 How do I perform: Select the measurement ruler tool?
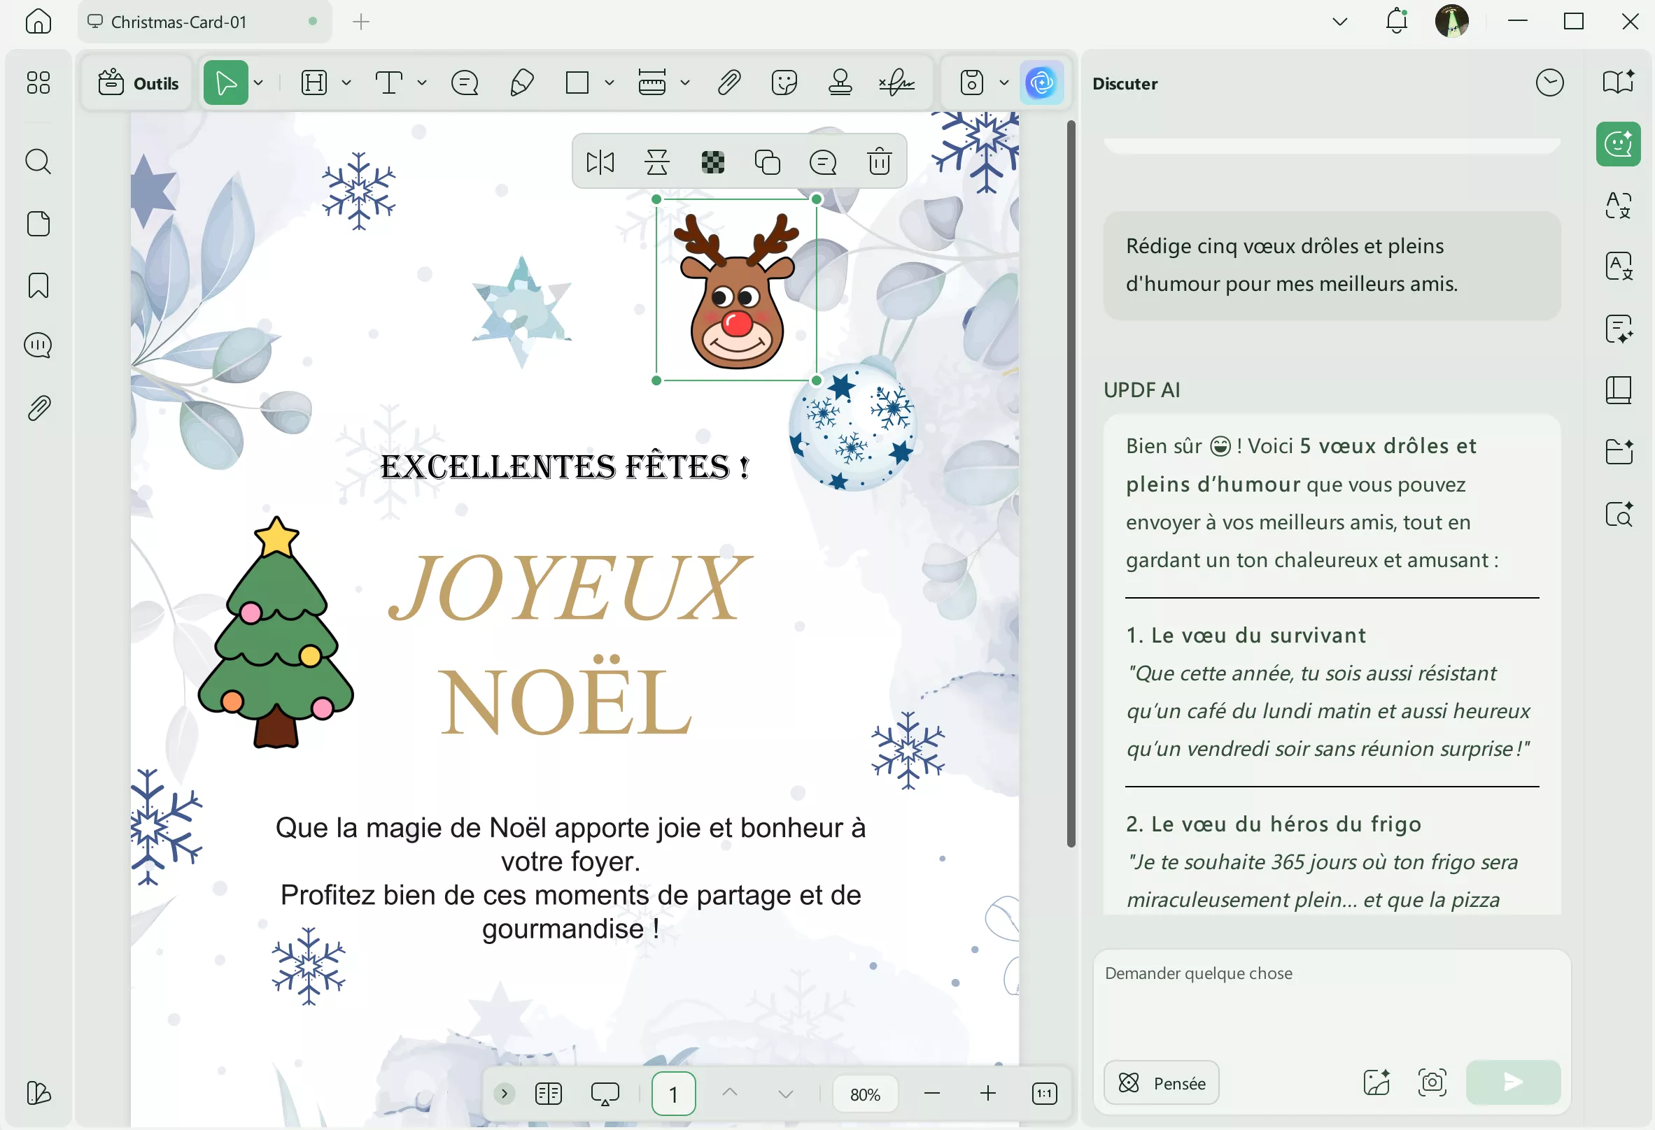(652, 83)
